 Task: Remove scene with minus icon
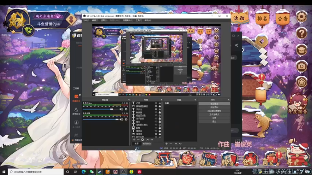click(171, 143)
